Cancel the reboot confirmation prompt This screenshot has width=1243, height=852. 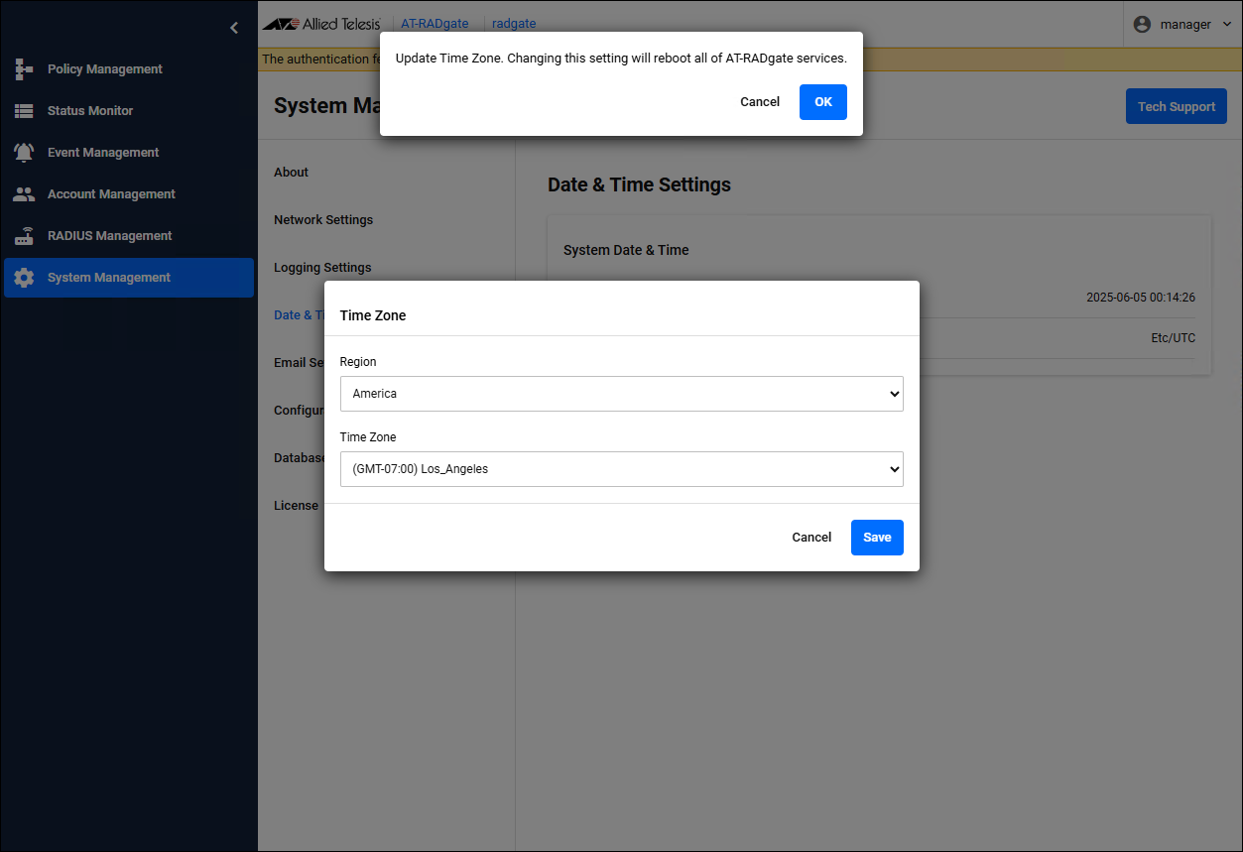pyautogui.click(x=760, y=102)
